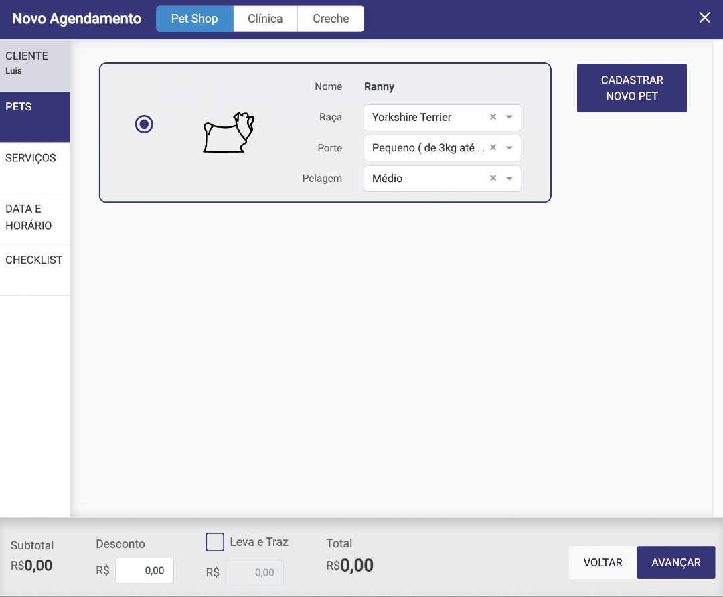Click the dog illustration for pet Ranny
The width and height of the screenshot is (723, 597).
click(229, 133)
